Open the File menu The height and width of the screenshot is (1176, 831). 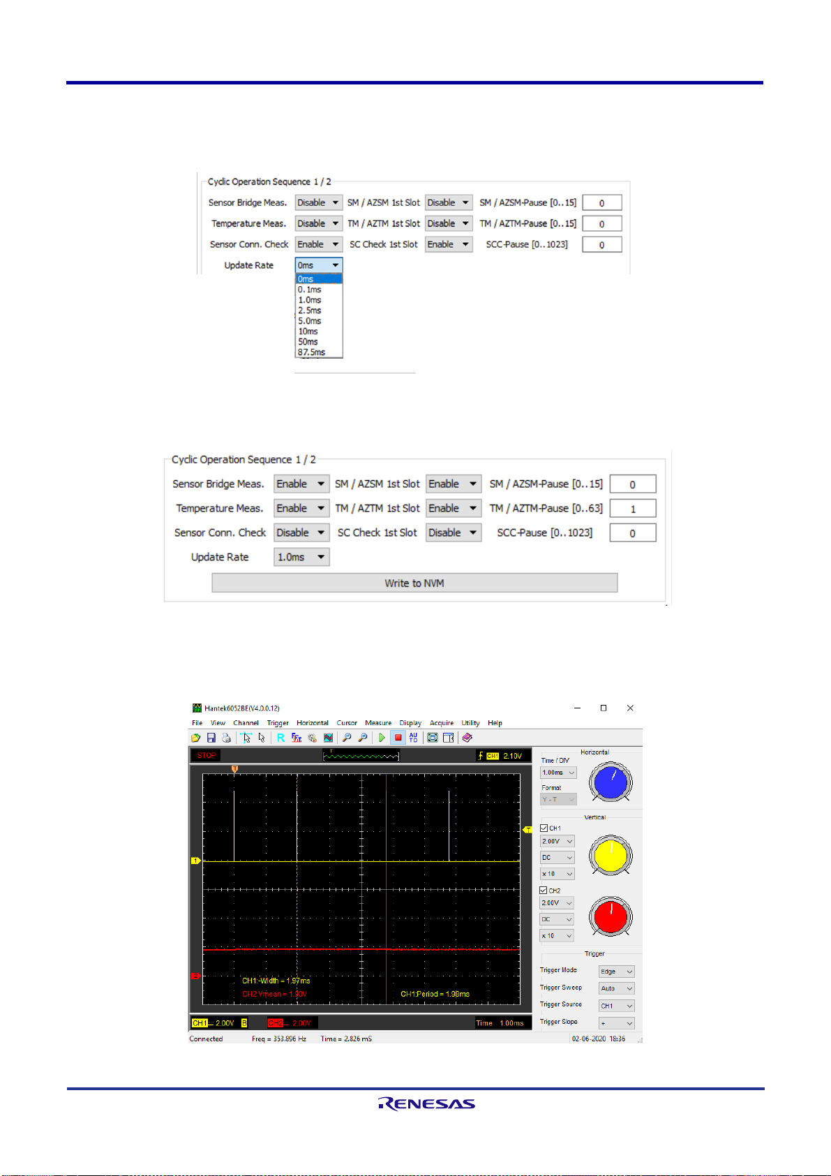(x=197, y=723)
